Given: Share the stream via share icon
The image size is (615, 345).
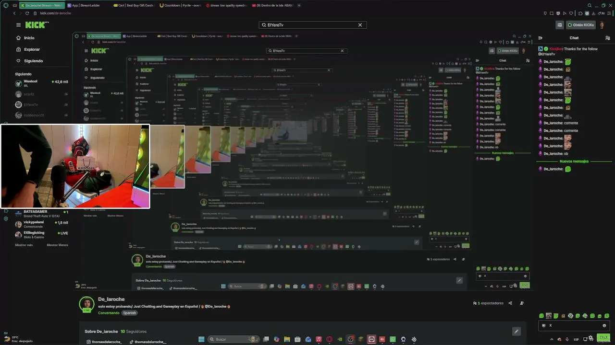Looking at the screenshot, I should point(510,303).
